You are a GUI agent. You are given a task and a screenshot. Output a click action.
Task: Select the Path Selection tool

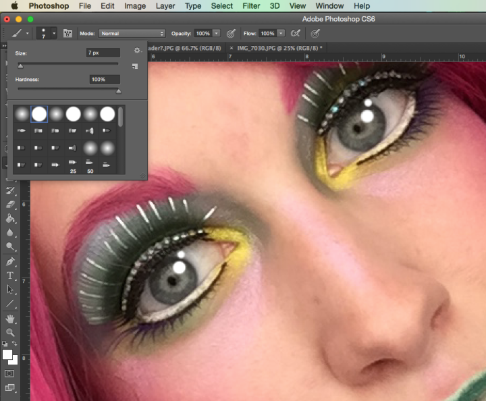pyautogui.click(x=10, y=290)
